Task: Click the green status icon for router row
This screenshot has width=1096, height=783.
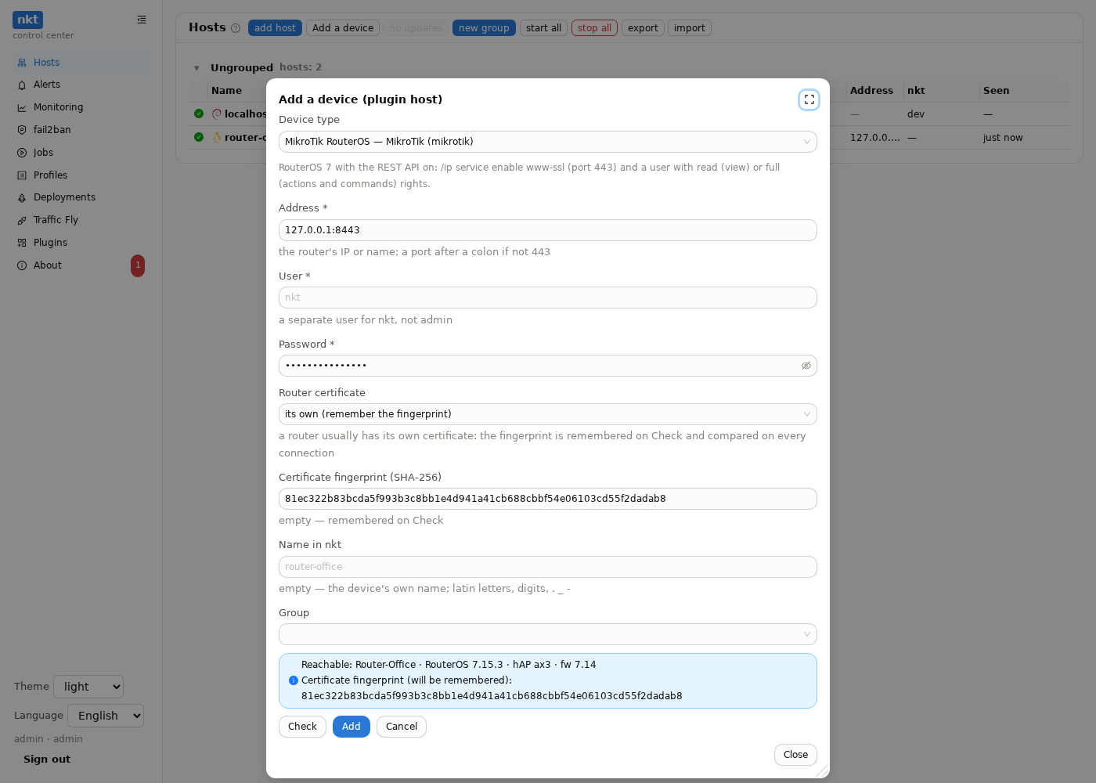Action: (199, 137)
